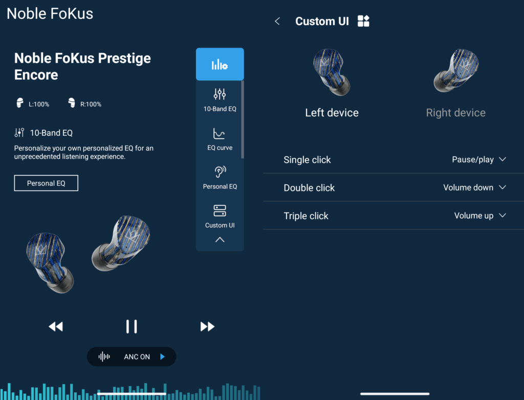Screen dimensions: 524x400
Task: Pause the current playback
Action: pos(132,327)
